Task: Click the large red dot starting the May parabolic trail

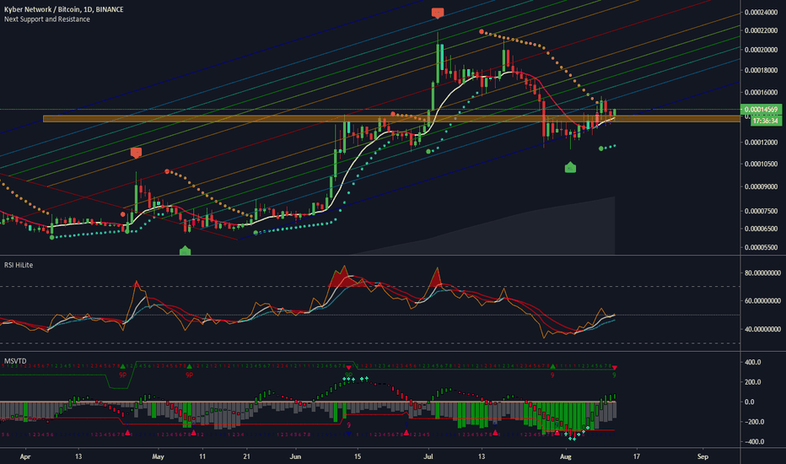Action: tap(167, 171)
